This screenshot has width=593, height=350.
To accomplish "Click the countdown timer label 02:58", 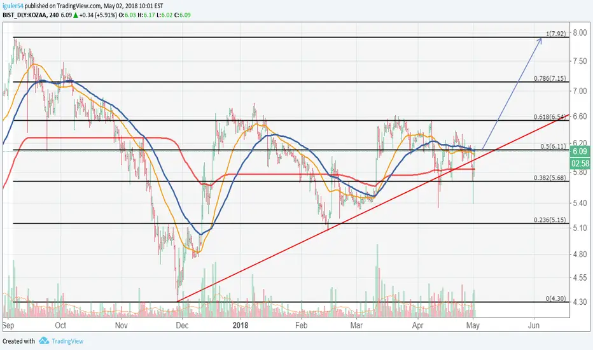I will coord(580,164).
